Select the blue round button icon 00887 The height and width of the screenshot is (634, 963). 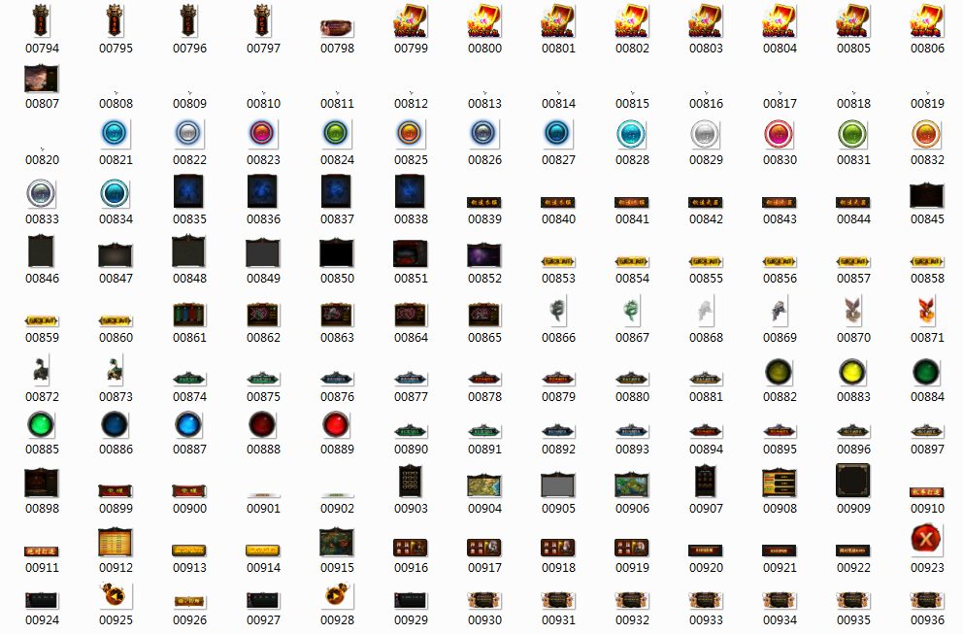coord(188,425)
